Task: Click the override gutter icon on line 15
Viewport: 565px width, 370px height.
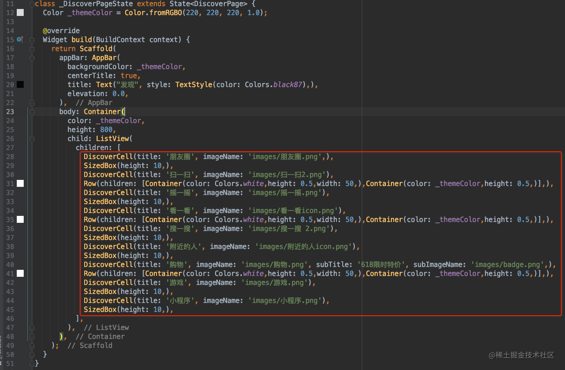Action: coord(20,40)
